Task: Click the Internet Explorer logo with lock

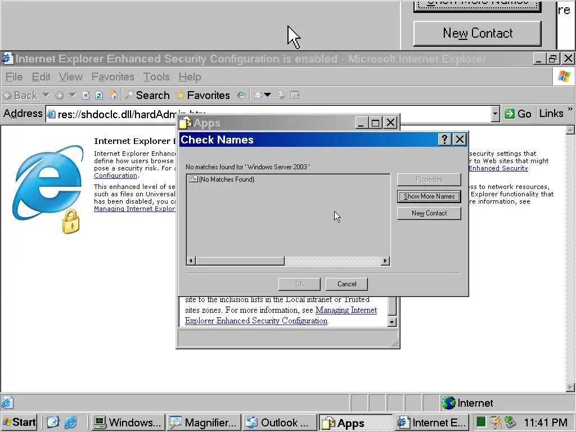Action: (x=48, y=189)
